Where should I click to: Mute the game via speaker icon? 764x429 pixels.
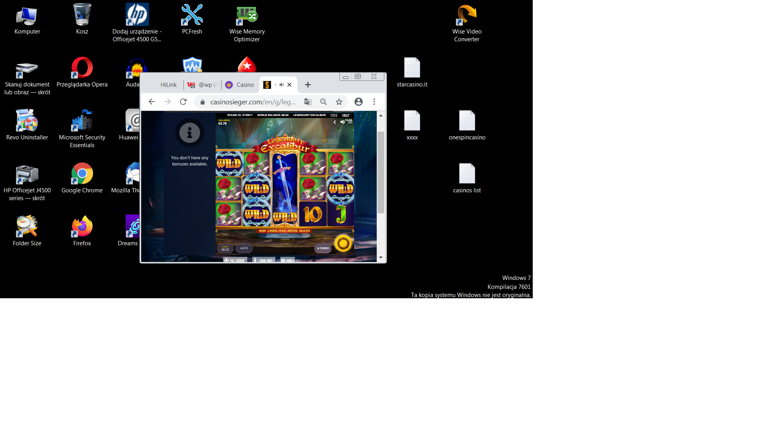click(x=342, y=122)
